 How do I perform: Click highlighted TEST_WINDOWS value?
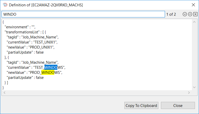coord(49,67)
